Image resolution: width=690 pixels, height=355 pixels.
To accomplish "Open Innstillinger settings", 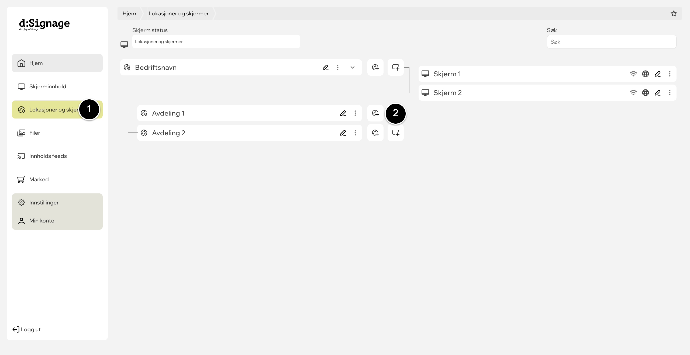I will 57,203.
